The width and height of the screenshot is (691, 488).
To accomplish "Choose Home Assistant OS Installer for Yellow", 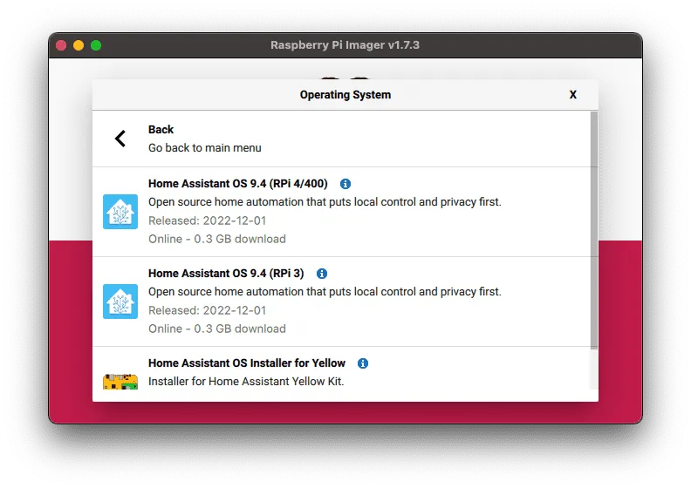I will [247, 363].
